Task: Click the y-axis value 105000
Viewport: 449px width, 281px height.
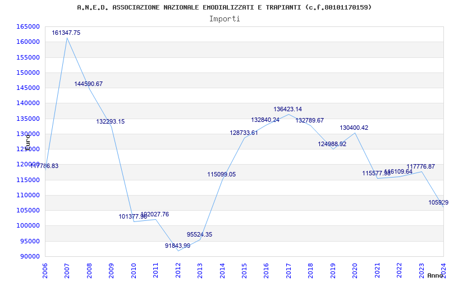Action: 28,210
